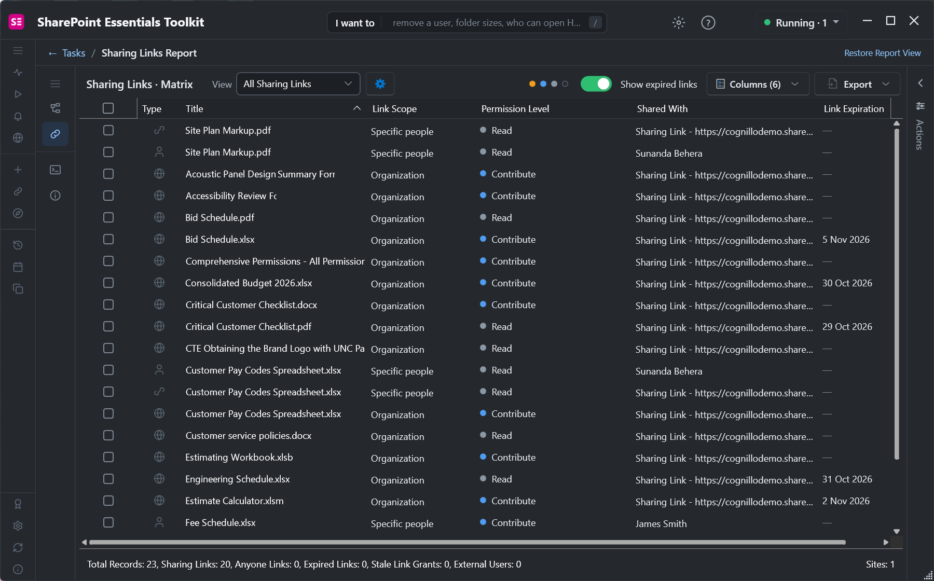Sort by Link Expiration column header
This screenshot has height=581, width=934.
coord(854,109)
